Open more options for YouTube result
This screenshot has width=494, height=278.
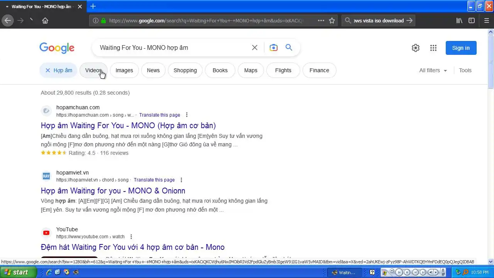pos(131,237)
